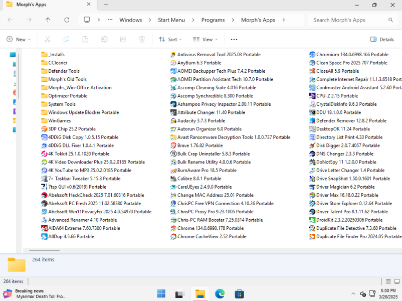The image size is (402, 301).
Task: Select the 3DP Chip 25.2 Portable icon
Action: pyautogui.click(x=44, y=129)
